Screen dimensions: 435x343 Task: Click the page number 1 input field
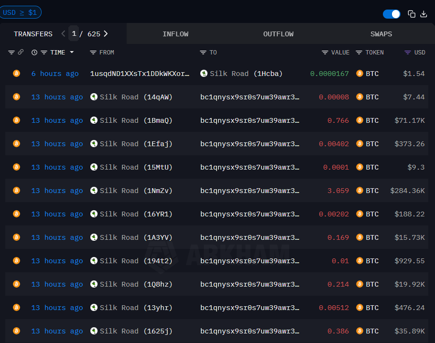[x=74, y=34]
